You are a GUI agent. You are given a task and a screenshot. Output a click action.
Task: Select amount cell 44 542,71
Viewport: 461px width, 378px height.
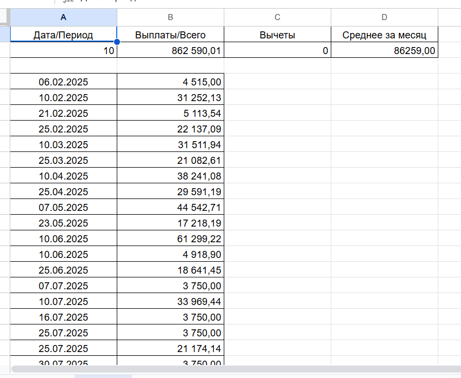[x=171, y=207]
